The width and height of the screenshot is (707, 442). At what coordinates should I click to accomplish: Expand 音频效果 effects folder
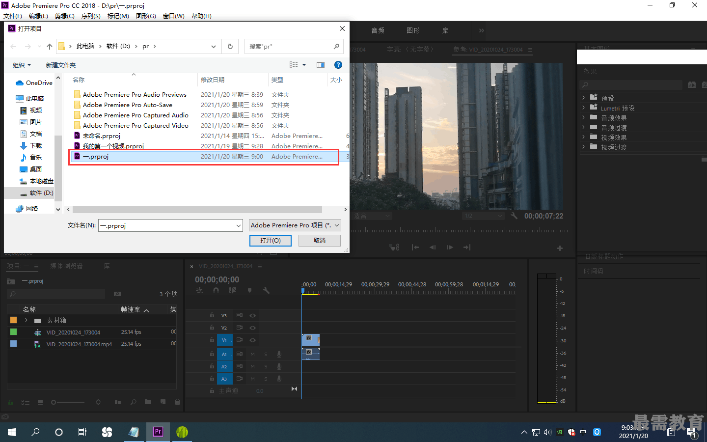pos(584,117)
